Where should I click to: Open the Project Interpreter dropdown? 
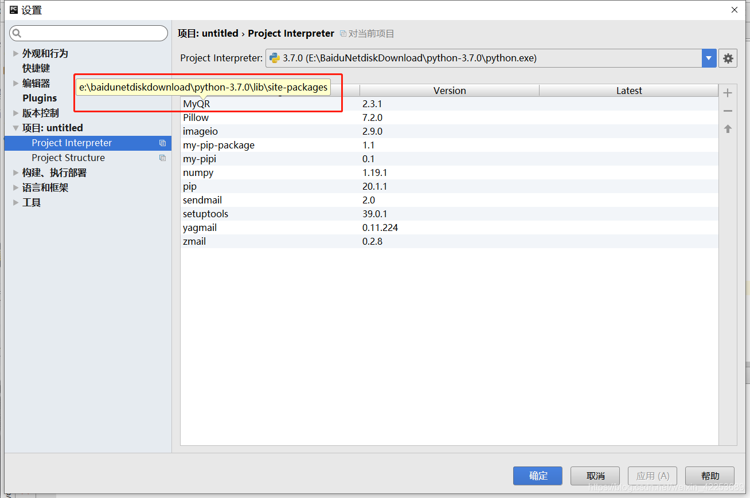[709, 58]
